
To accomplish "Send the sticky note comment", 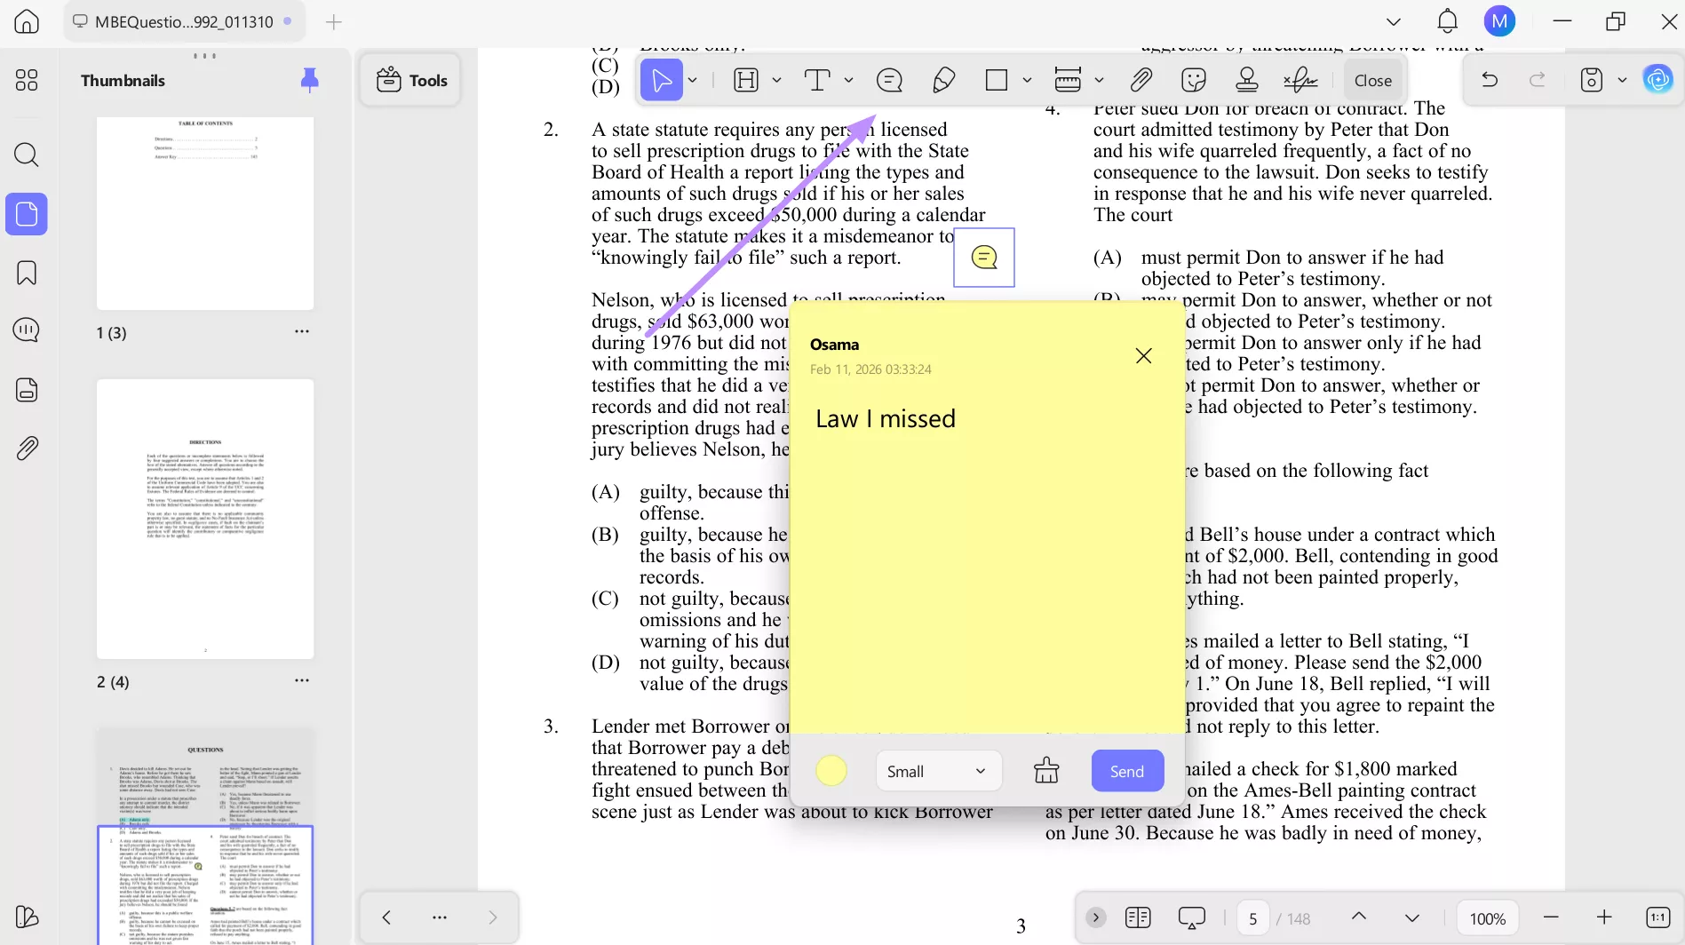I will (1126, 770).
